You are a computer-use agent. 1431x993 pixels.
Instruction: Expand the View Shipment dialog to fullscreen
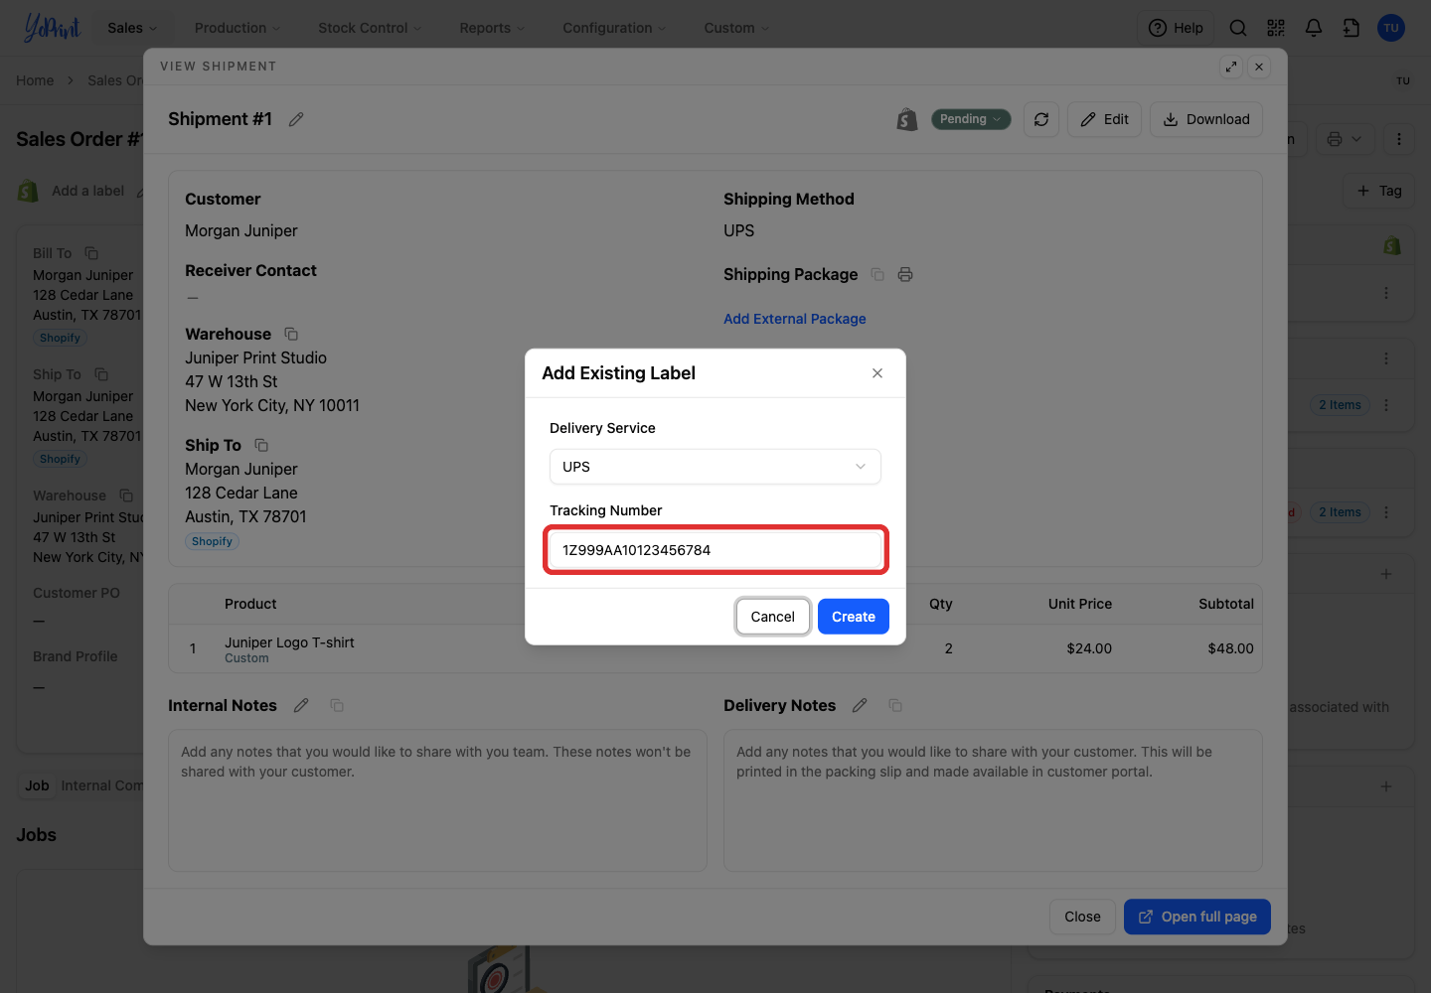pyautogui.click(x=1231, y=67)
